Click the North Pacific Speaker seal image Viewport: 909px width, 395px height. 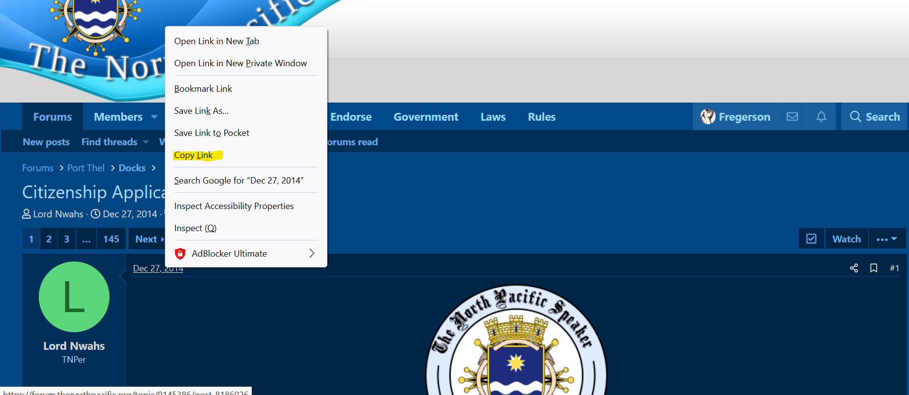pos(516,340)
